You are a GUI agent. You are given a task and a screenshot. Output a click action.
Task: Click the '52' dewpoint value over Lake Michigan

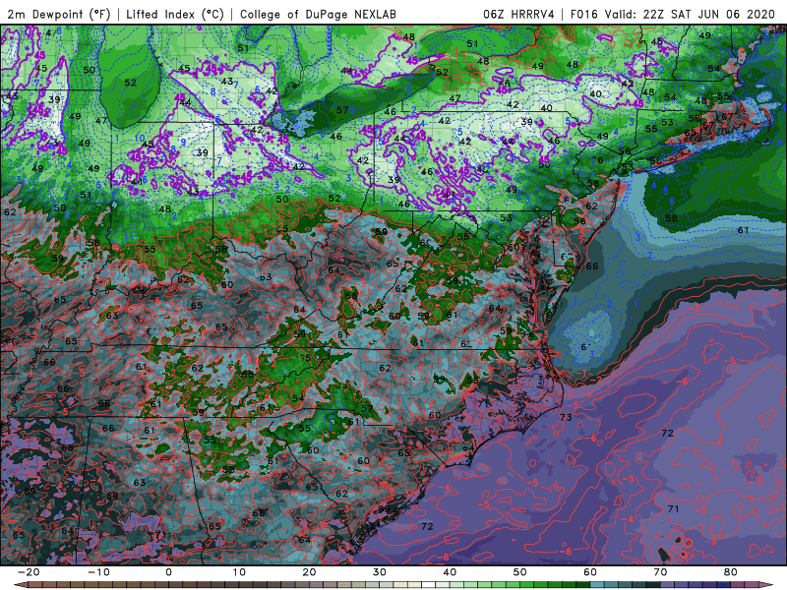(x=130, y=83)
